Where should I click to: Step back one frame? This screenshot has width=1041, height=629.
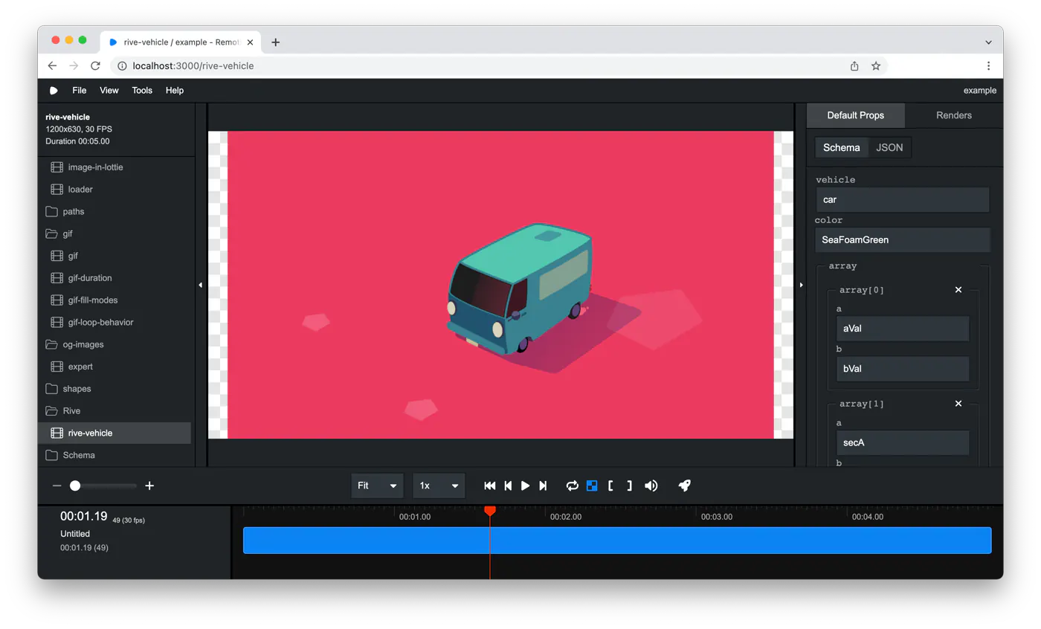pyautogui.click(x=508, y=486)
